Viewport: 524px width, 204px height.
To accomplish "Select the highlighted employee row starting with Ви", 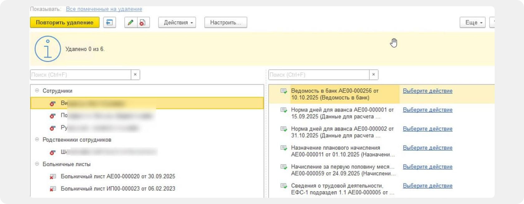I will coord(147,103).
